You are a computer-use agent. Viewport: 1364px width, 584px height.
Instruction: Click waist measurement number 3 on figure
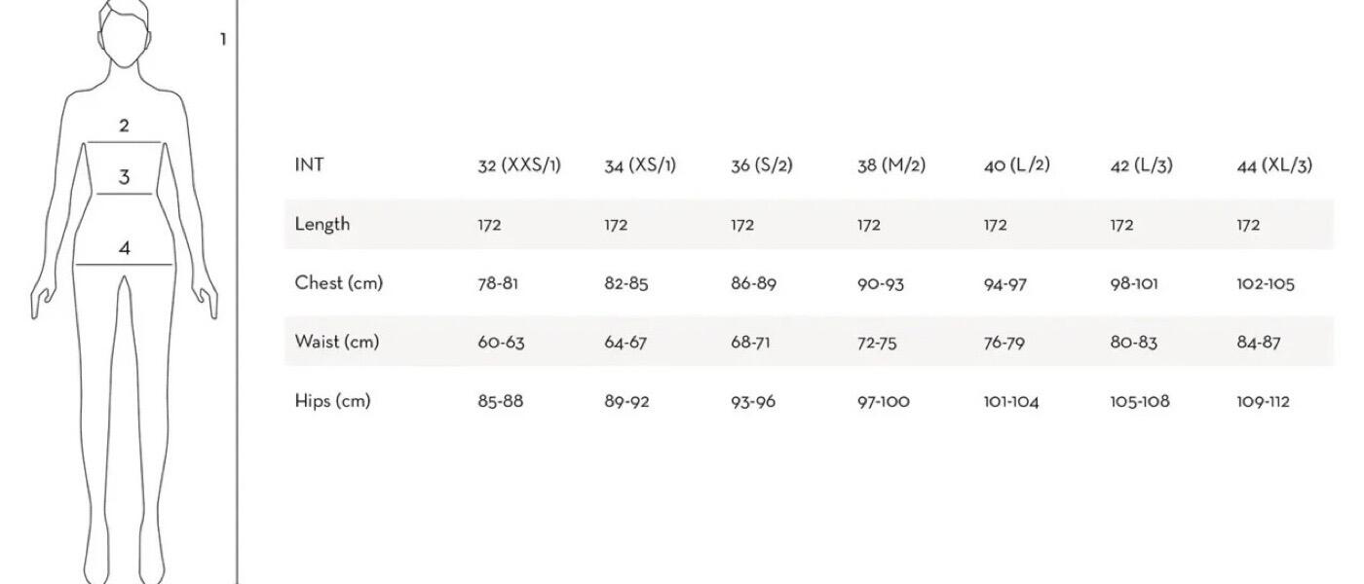pyautogui.click(x=124, y=177)
